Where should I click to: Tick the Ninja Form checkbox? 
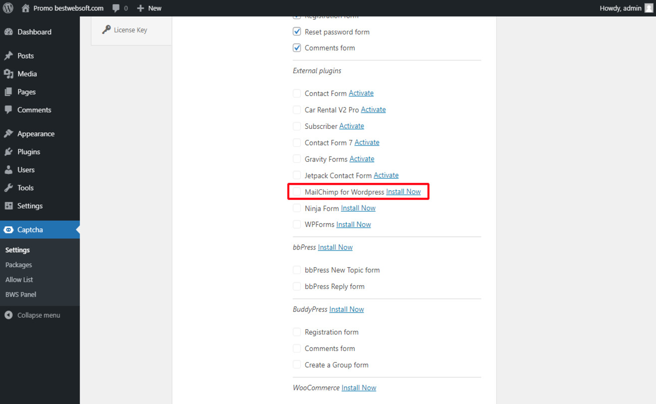pyautogui.click(x=297, y=208)
